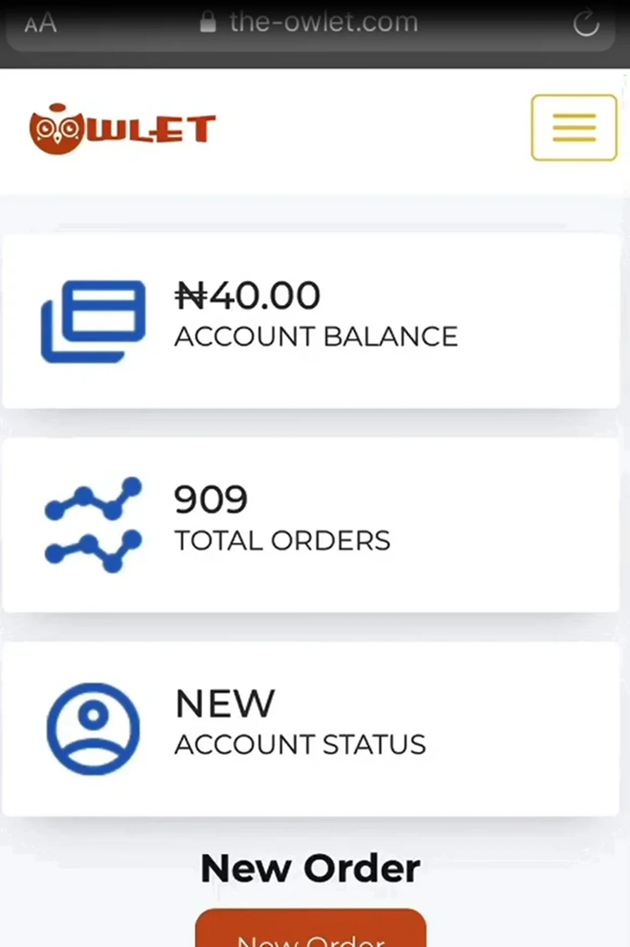630x947 pixels.
Task: Click the New Order section heading
Action: [311, 869]
